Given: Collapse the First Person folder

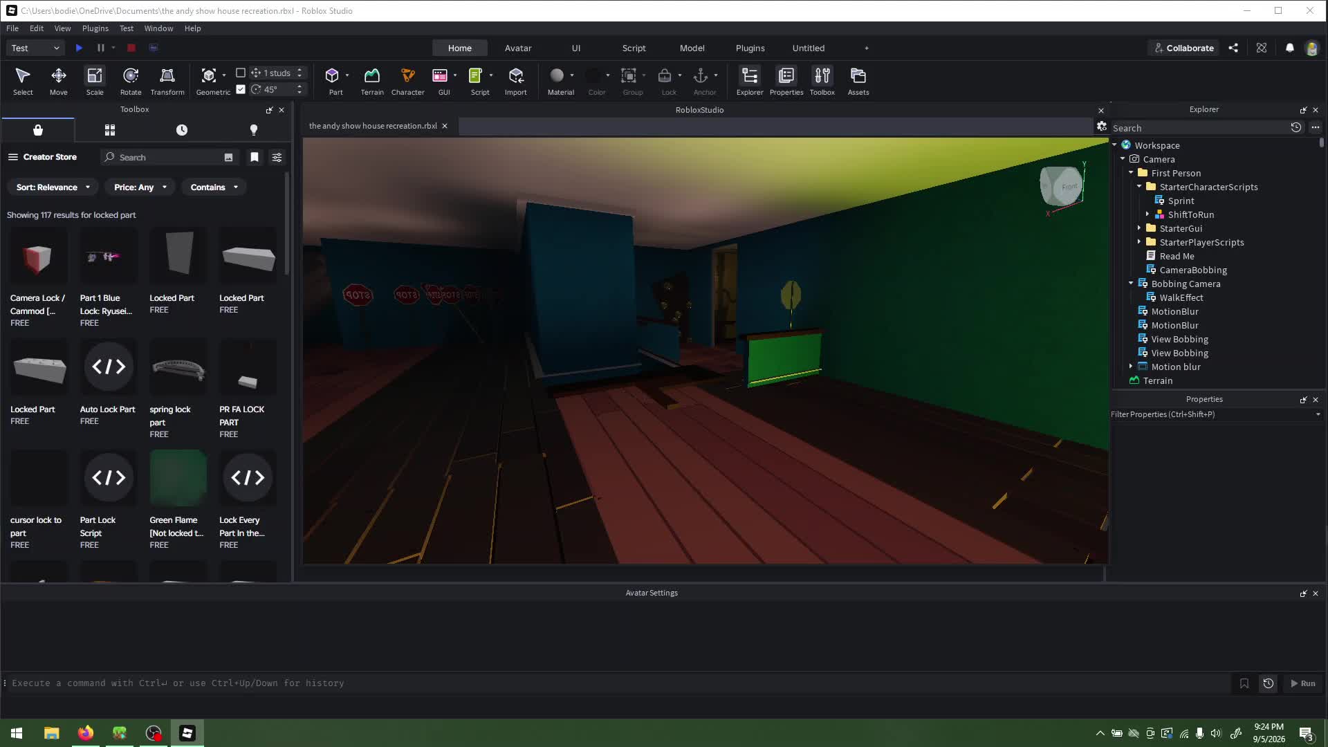Looking at the screenshot, I should (x=1132, y=173).
